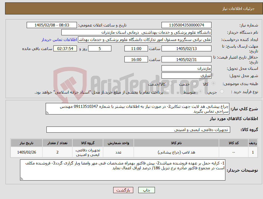Click the quantity cell showing 2
This screenshot has width=263, height=199.
(57, 152)
